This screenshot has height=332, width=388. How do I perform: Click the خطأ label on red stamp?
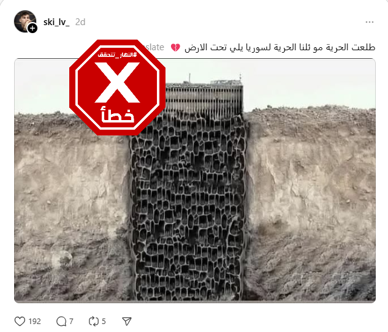(117, 114)
